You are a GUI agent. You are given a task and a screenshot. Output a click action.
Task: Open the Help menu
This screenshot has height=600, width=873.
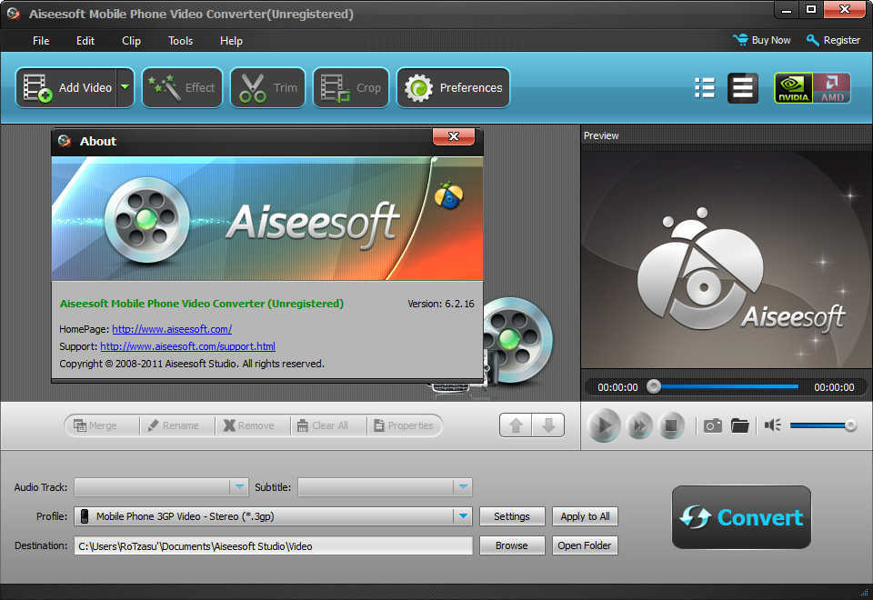coord(231,41)
